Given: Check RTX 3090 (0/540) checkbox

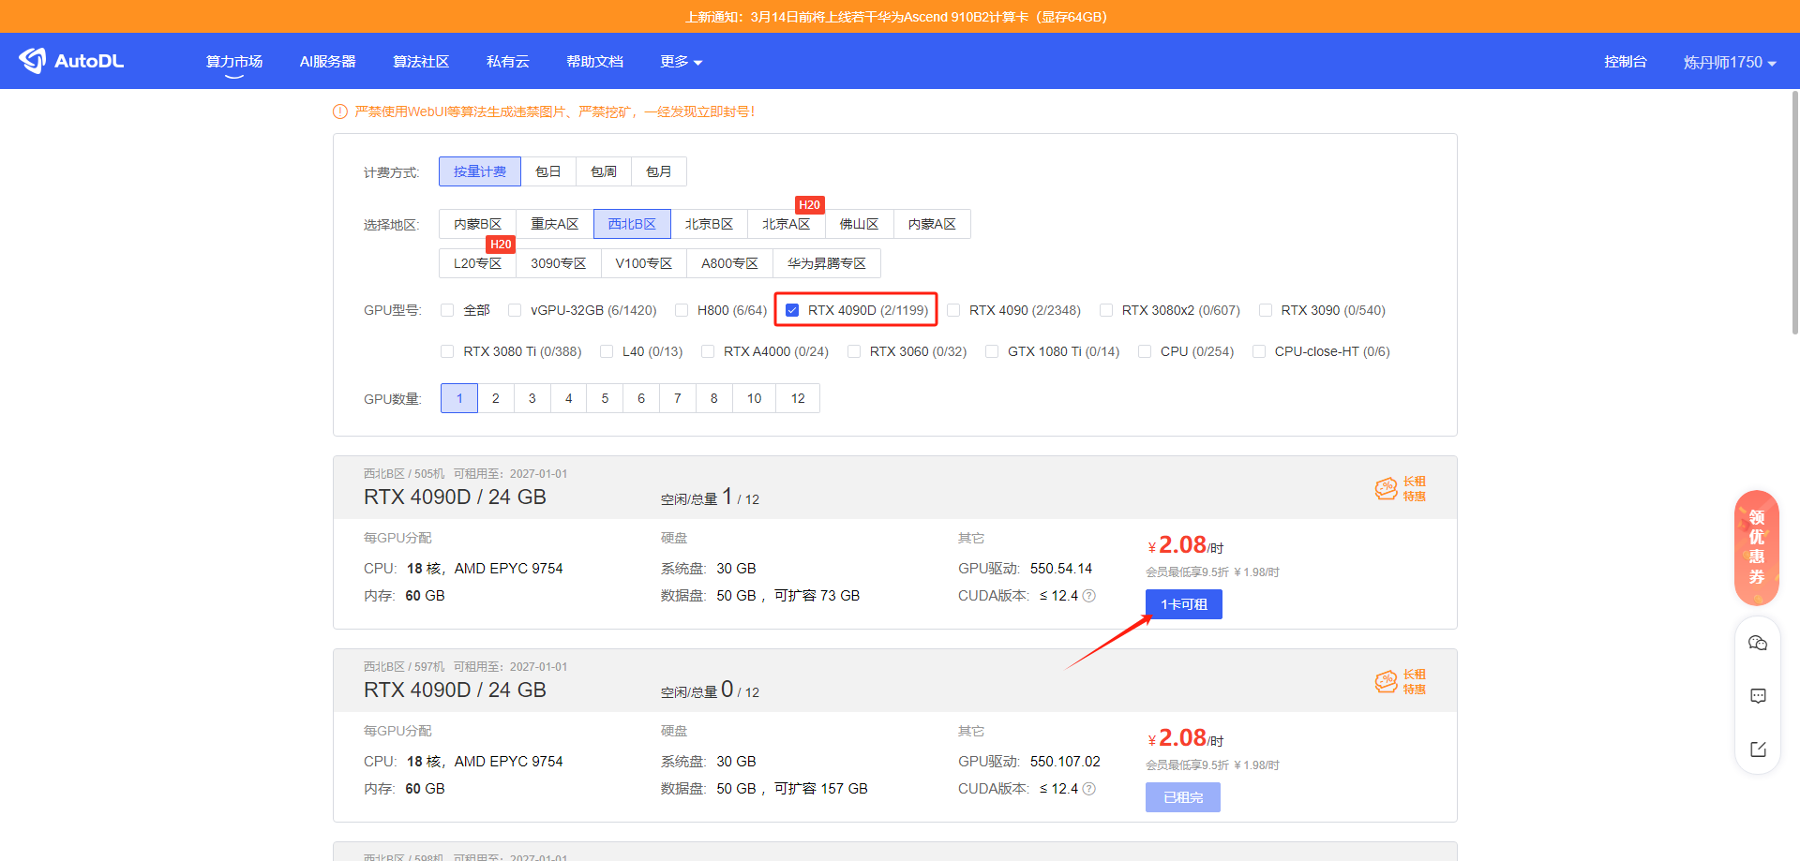Looking at the screenshot, I should [1266, 310].
